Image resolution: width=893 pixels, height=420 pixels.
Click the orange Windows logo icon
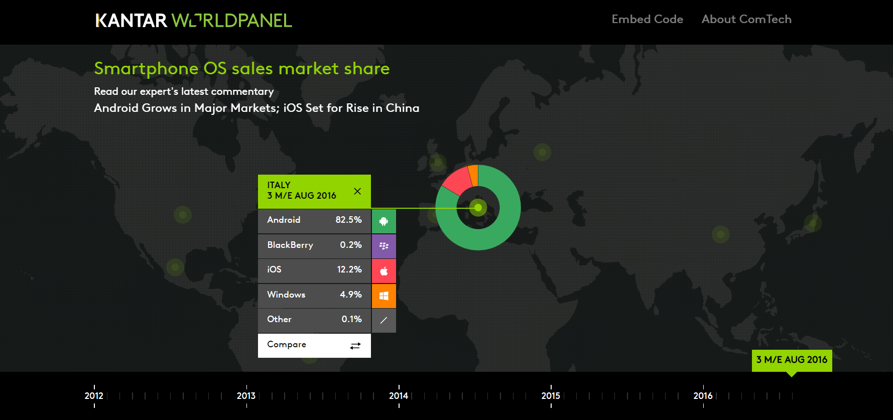[384, 296]
